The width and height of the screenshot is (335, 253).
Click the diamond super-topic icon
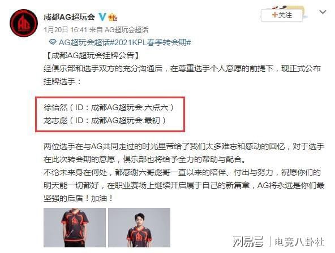(x=53, y=42)
